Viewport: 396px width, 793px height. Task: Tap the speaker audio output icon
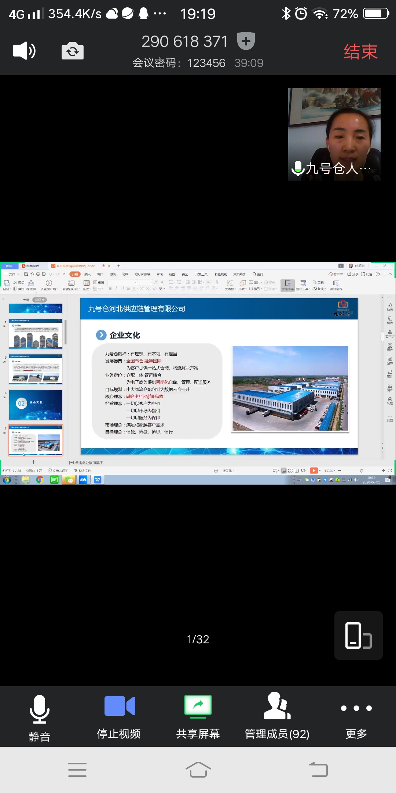point(24,51)
